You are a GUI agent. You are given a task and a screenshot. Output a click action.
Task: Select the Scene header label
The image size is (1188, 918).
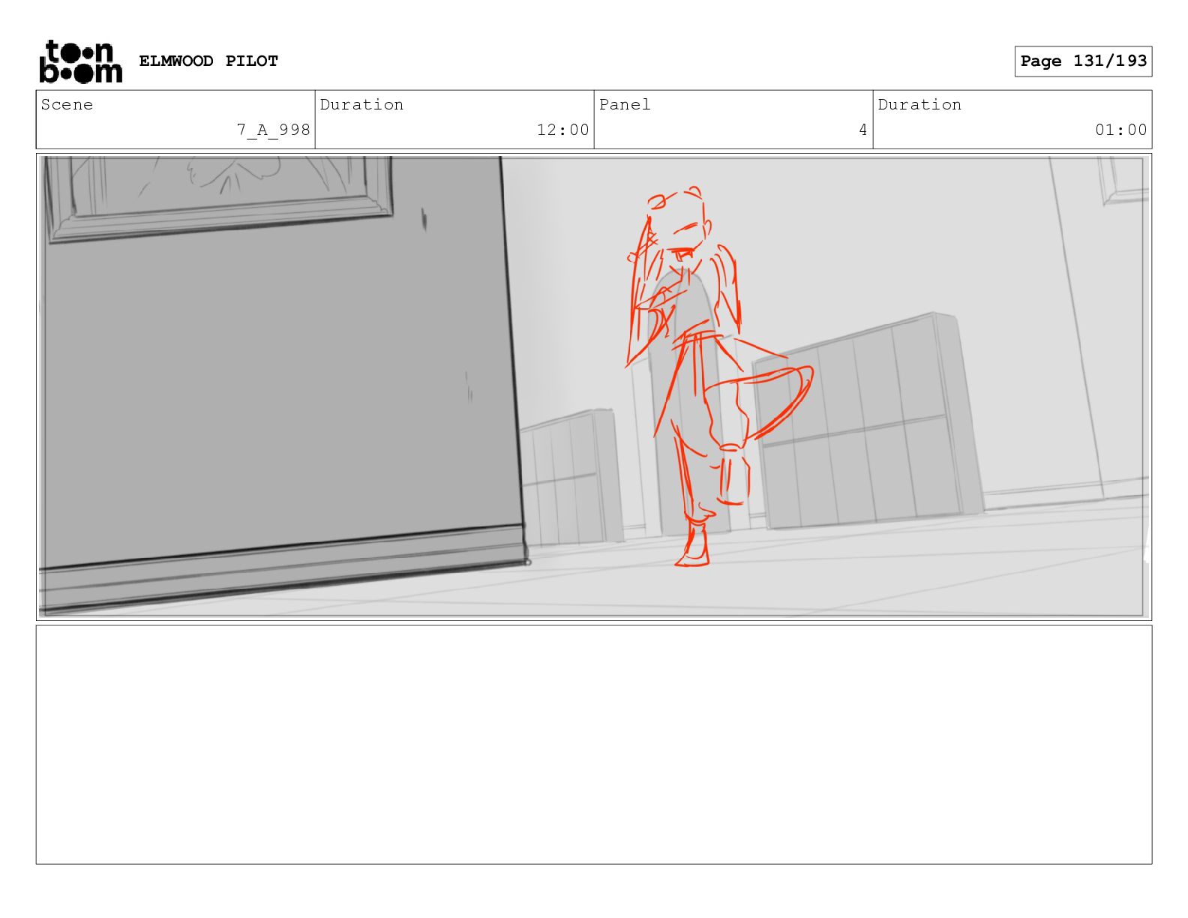(67, 104)
